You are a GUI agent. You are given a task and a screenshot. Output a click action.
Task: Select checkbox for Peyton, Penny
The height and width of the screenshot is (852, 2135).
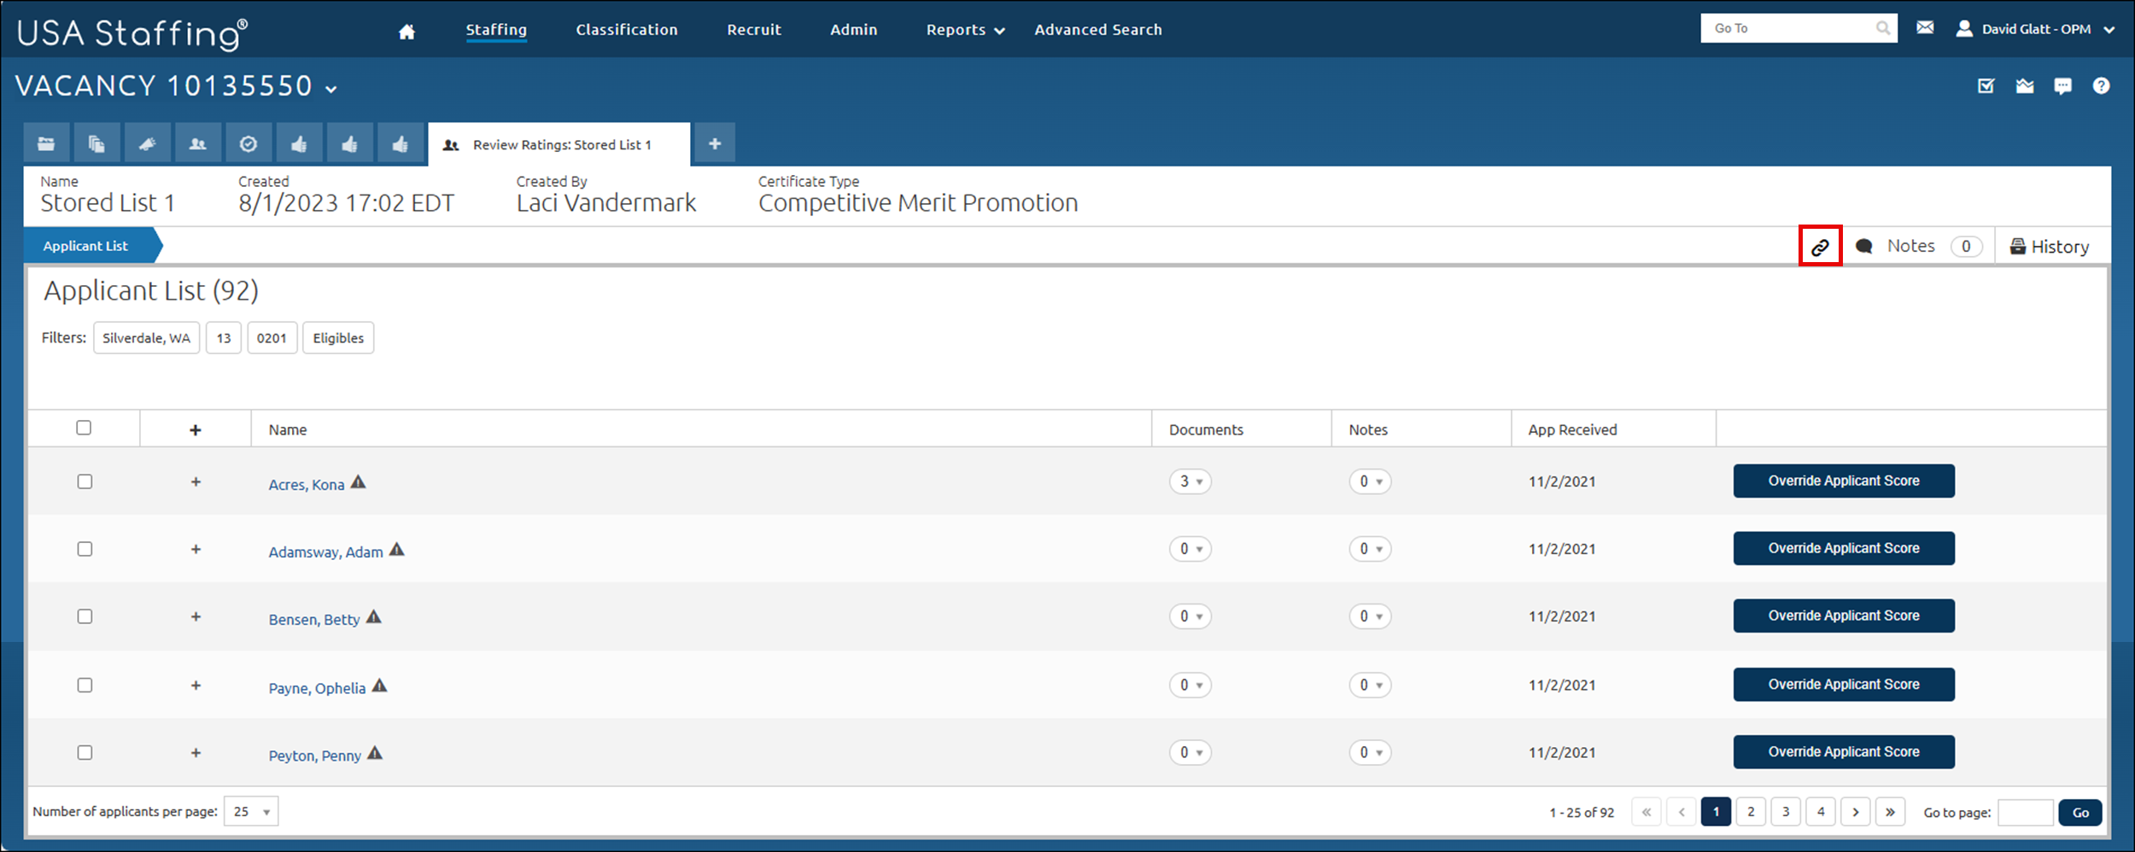[85, 752]
